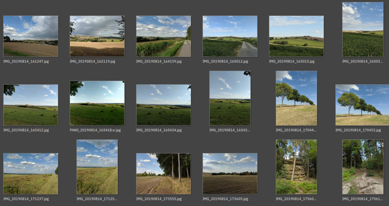Click the file name text IMG_20190814_170452.jpg
This screenshot has width=389, height=206.
tap(358, 130)
